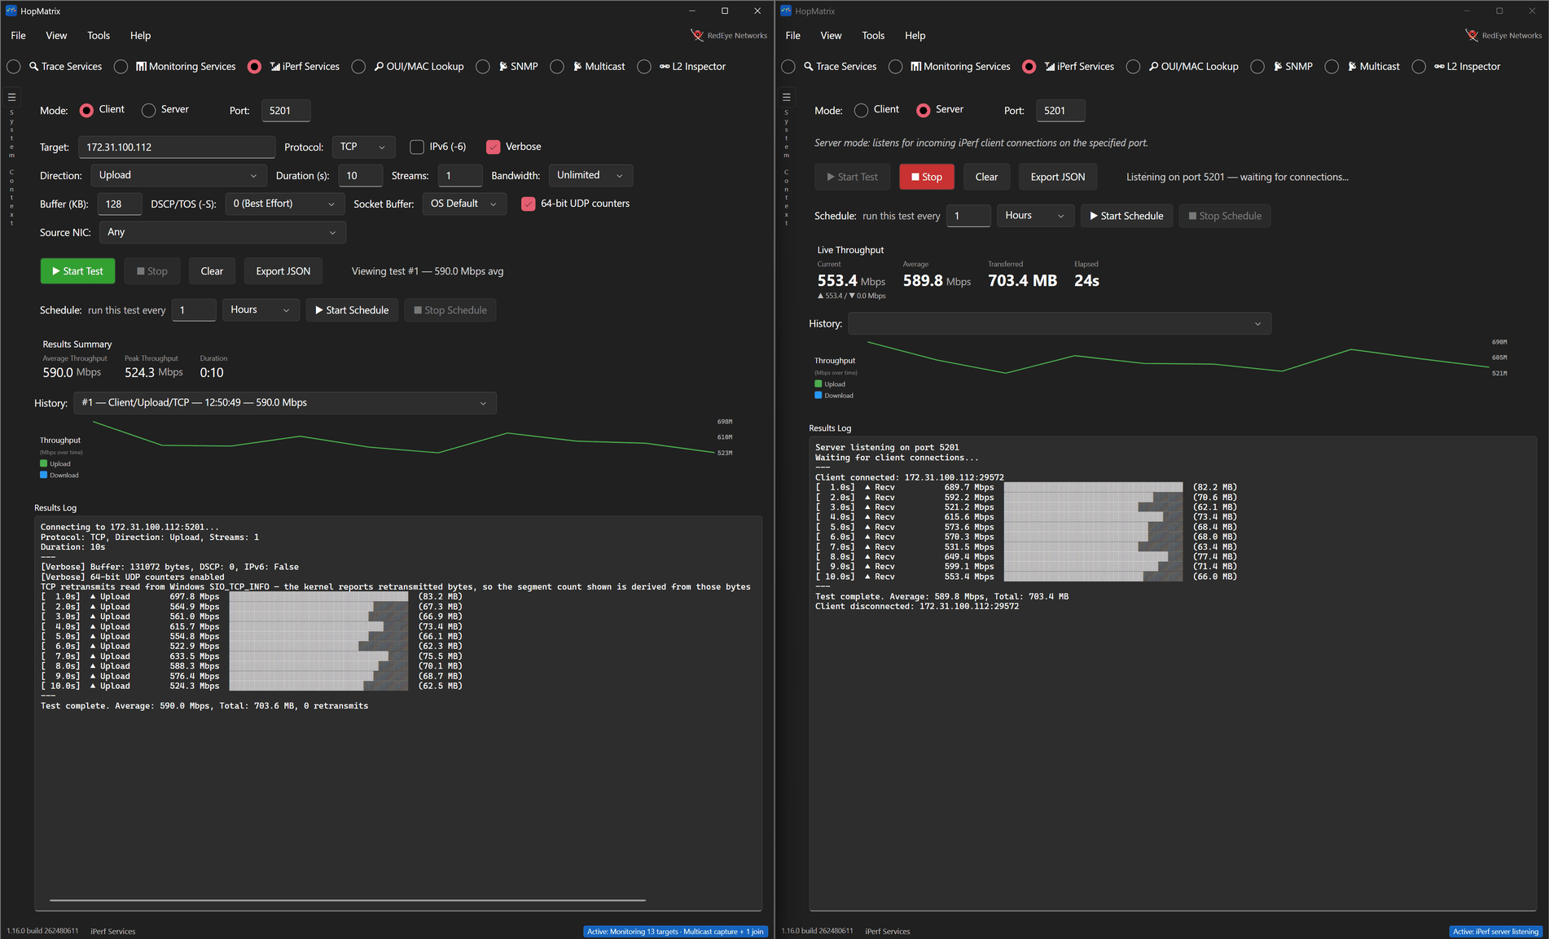The width and height of the screenshot is (1549, 939).
Task: Click Clear button in the left window
Action: [x=212, y=271]
